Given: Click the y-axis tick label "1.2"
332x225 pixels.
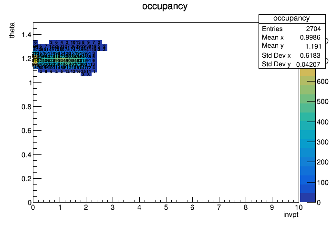Looking at the screenshot, I should coord(26,59).
